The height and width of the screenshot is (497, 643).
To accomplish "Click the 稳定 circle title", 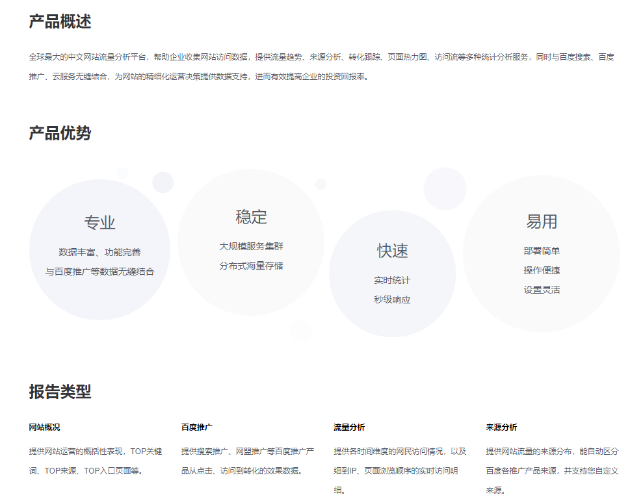I will coord(251,217).
